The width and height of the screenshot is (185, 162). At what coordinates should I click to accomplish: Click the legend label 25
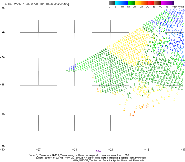(x=141, y=7)
